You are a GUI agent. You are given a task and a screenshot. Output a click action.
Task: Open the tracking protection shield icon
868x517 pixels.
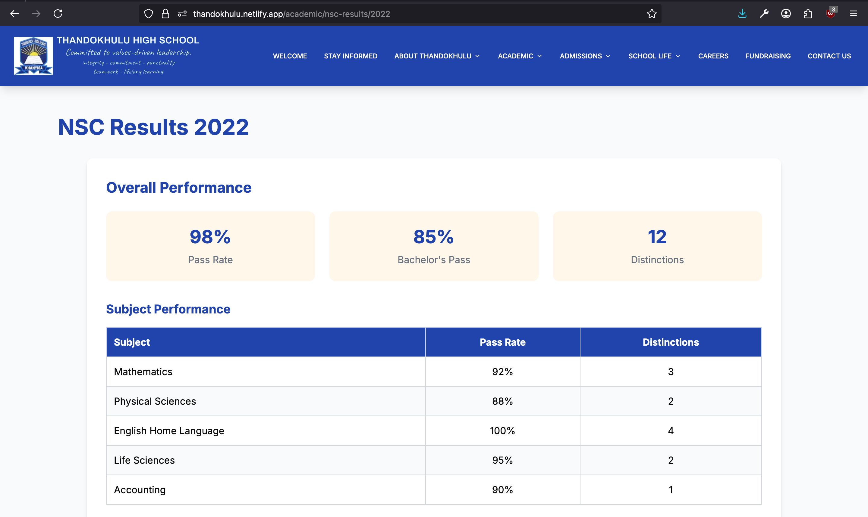(149, 14)
